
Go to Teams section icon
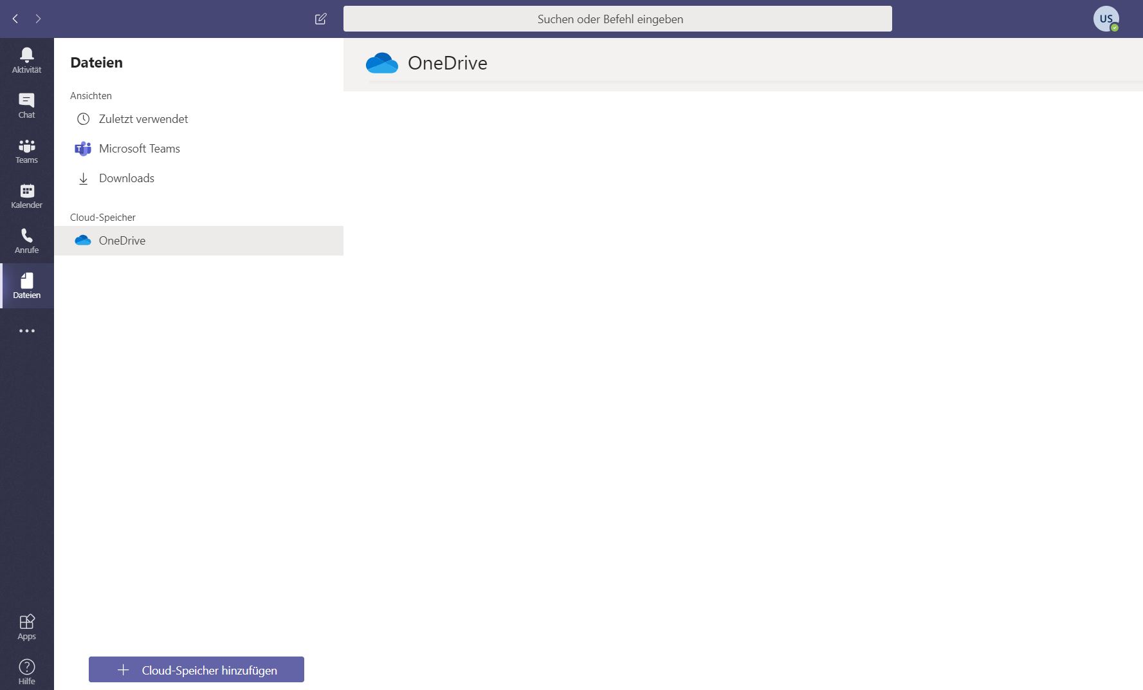tap(26, 151)
